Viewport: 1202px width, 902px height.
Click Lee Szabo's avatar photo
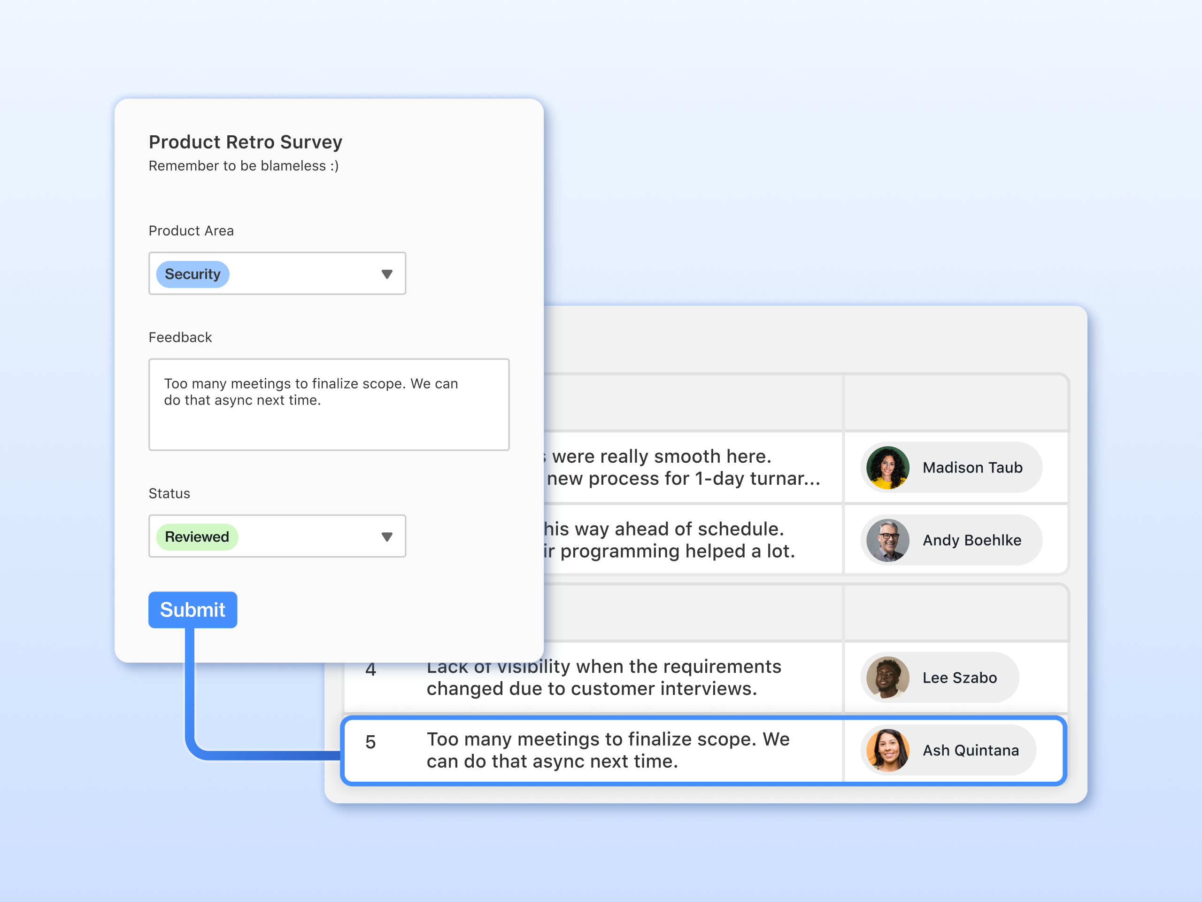pyautogui.click(x=887, y=677)
